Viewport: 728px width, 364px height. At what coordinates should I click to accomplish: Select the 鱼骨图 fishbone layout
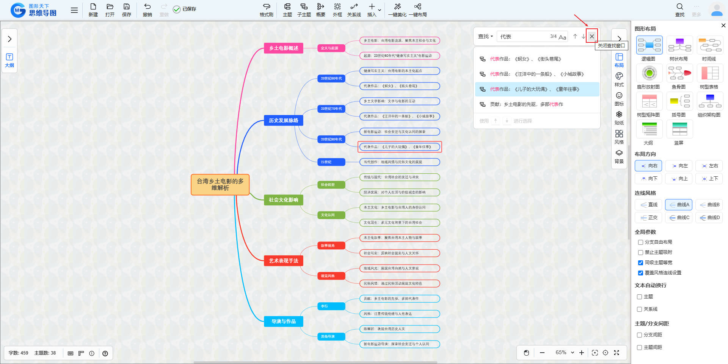point(679,73)
